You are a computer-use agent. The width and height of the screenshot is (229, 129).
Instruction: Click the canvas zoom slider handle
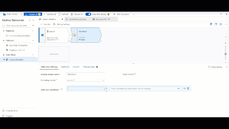click(225, 54)
